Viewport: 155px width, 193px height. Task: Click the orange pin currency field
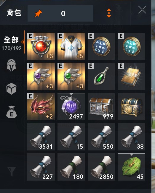click(x=60, y=13)
